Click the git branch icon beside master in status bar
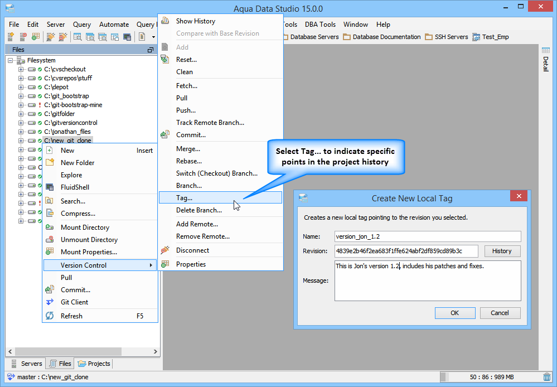The height and width of the screenshot is (387, 557). click(x=11, y=377)
